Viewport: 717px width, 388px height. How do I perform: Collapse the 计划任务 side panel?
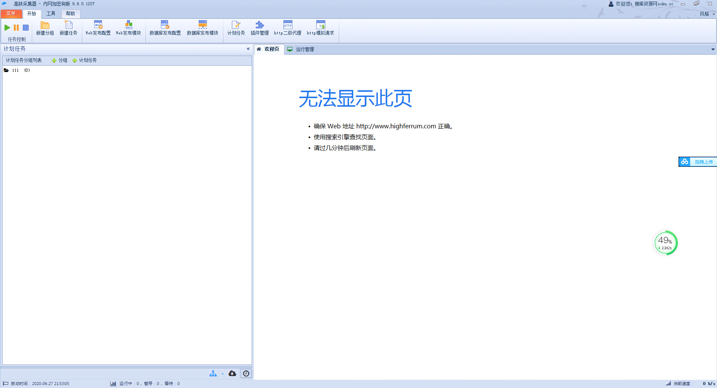248,49
